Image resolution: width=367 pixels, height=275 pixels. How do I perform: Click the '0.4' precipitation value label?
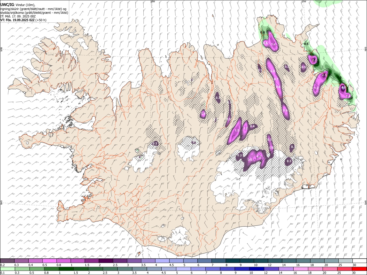[252, 126]
